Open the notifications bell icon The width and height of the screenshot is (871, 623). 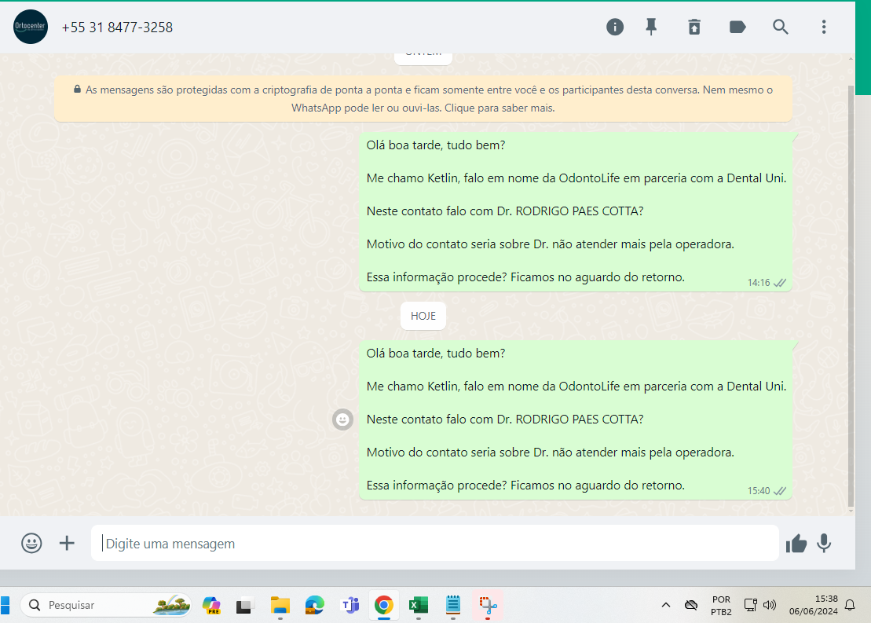pos(850,605)
